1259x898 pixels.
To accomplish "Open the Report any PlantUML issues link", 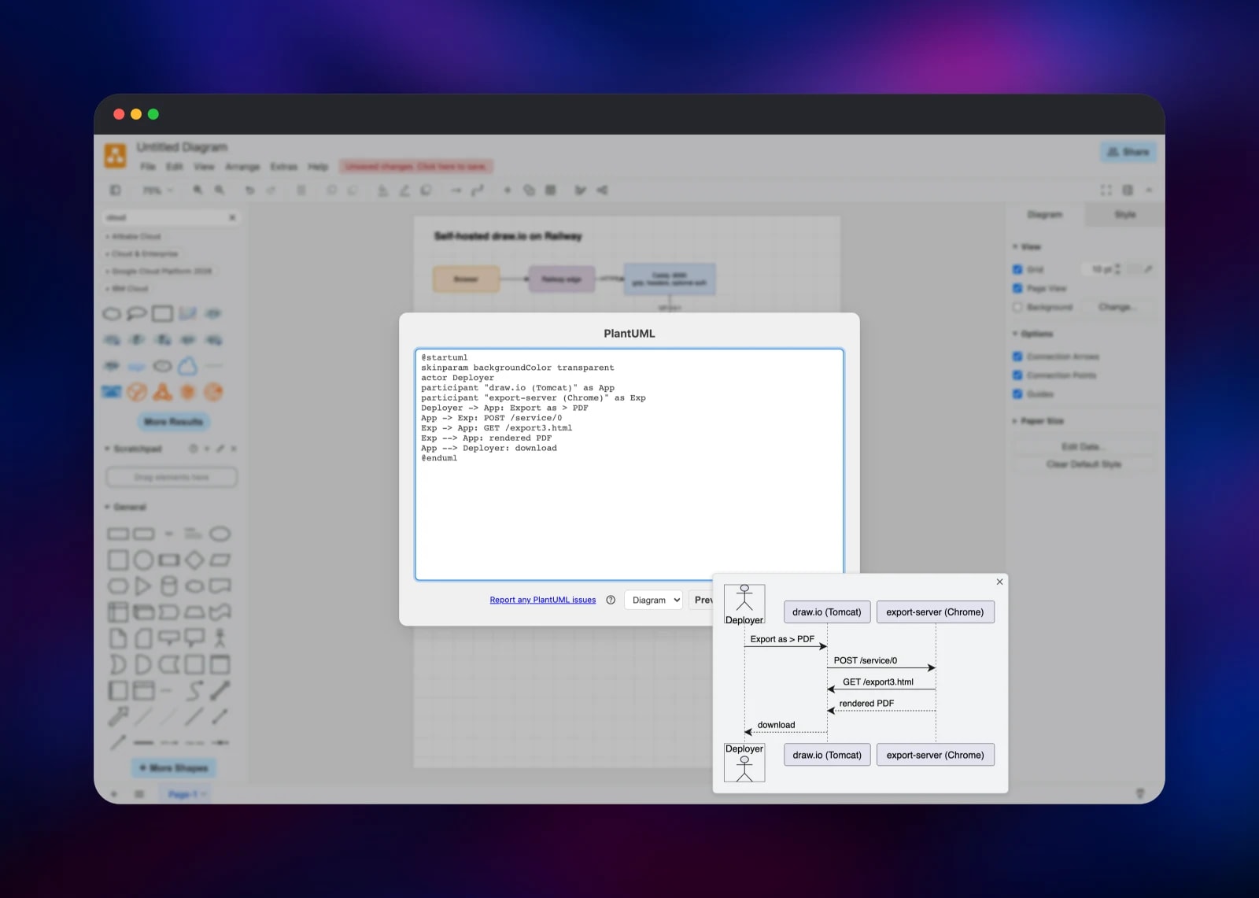I will (x=542, y=600).
